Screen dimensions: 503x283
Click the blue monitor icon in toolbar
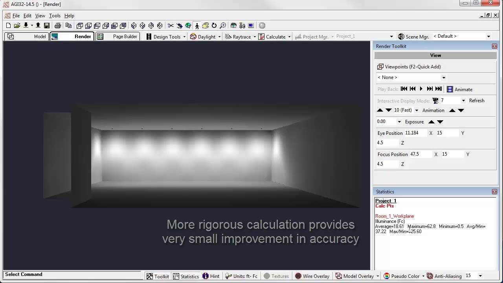coord(251,26)
